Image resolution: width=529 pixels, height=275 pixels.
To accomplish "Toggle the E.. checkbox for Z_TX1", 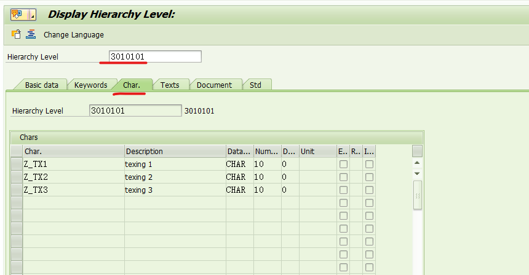I will tap(343, 165).
